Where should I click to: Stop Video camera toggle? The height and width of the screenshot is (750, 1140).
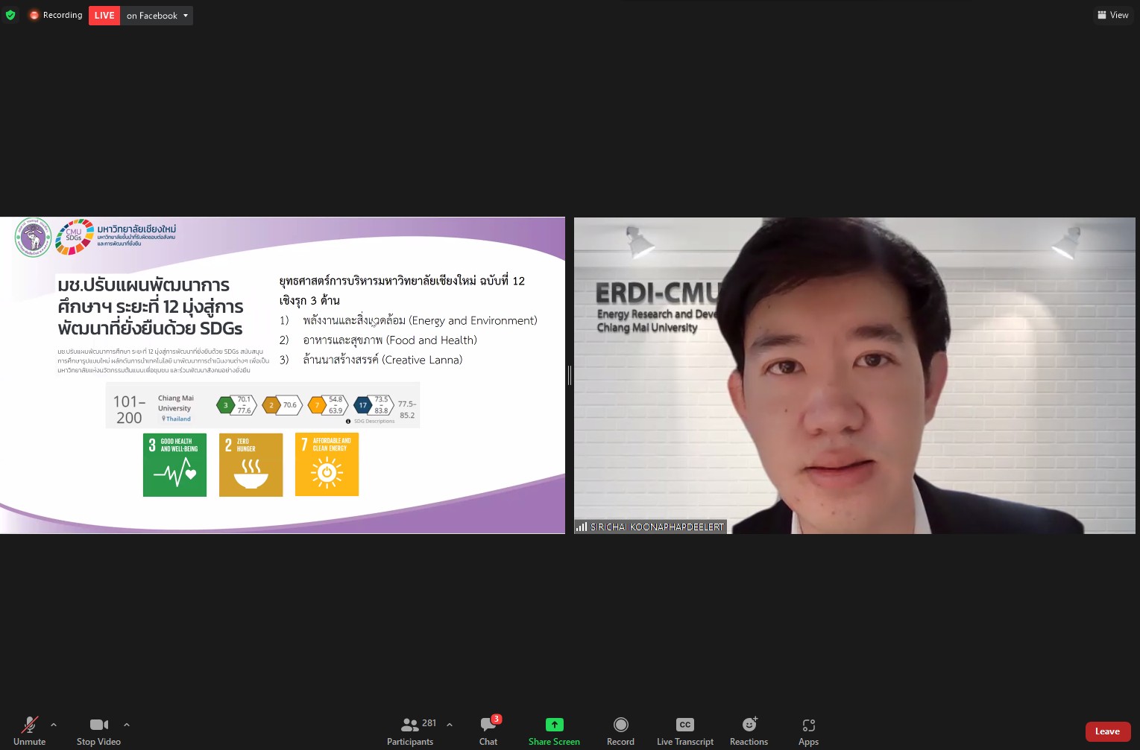pos(98,731)
